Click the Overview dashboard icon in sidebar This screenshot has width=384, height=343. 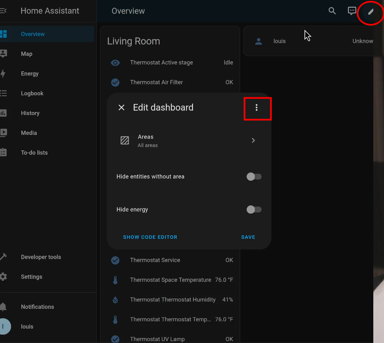coord(3,34)
